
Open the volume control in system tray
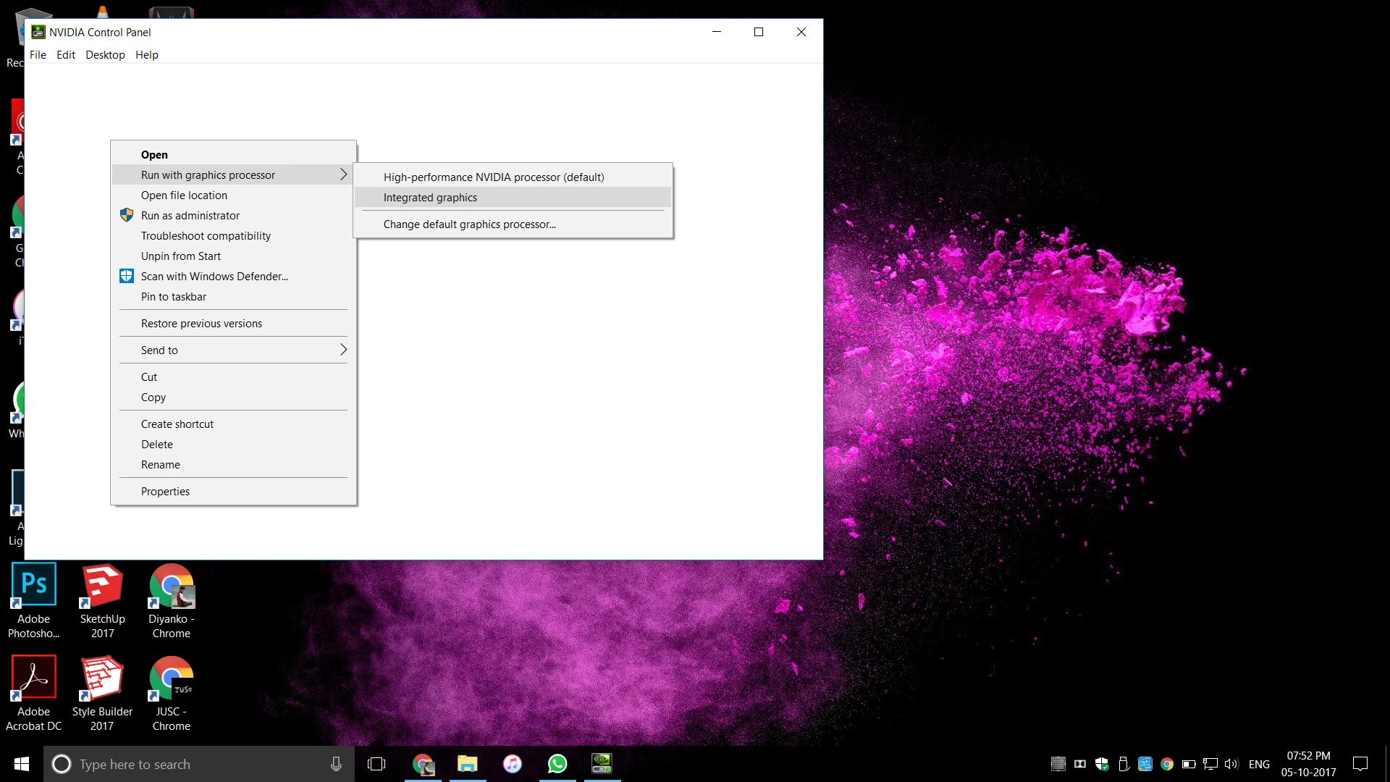[1231, 764]
